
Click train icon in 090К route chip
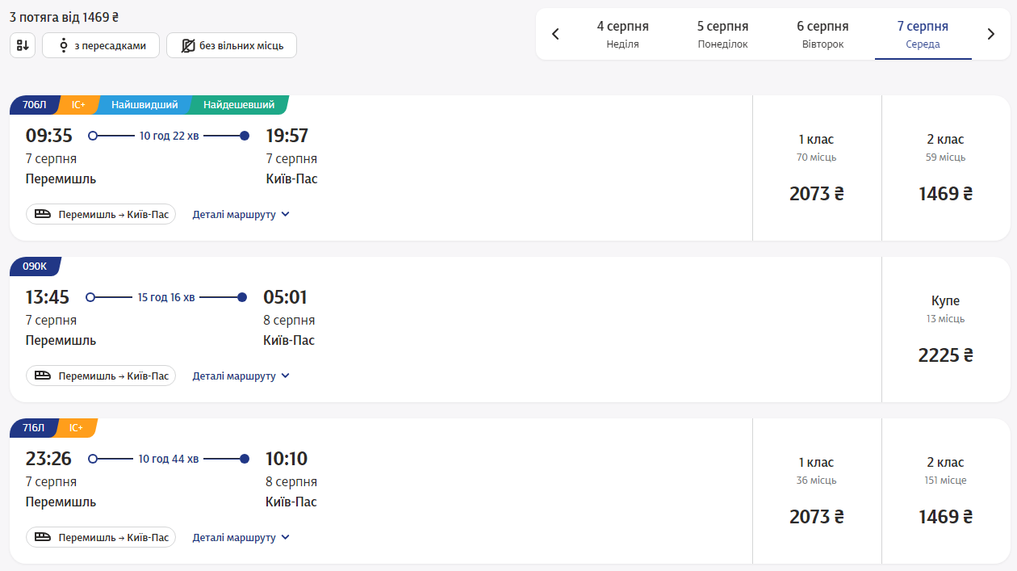[43, 376]
